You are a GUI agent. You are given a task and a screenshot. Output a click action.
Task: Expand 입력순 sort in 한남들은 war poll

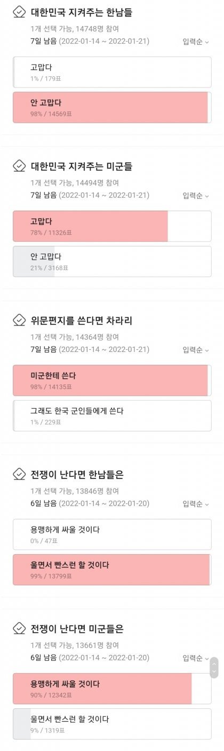[x=196, y=504]
